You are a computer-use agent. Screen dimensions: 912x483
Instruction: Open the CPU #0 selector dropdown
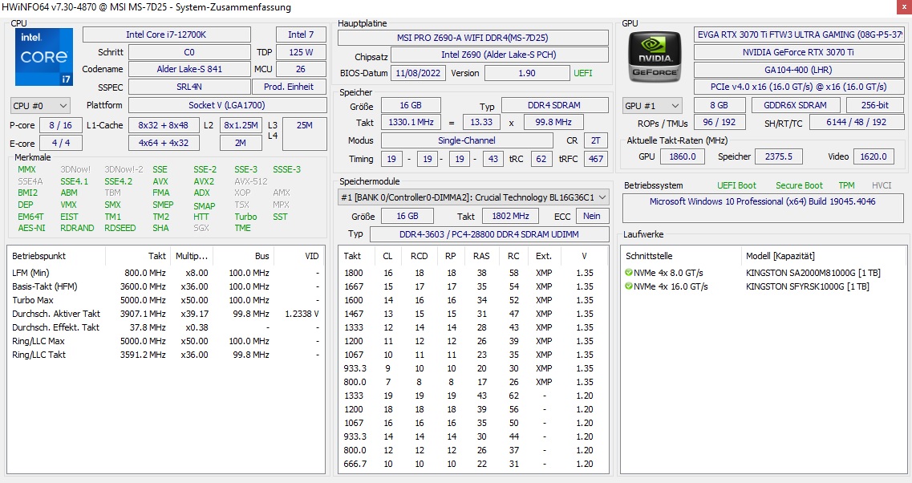coord(40,106)
